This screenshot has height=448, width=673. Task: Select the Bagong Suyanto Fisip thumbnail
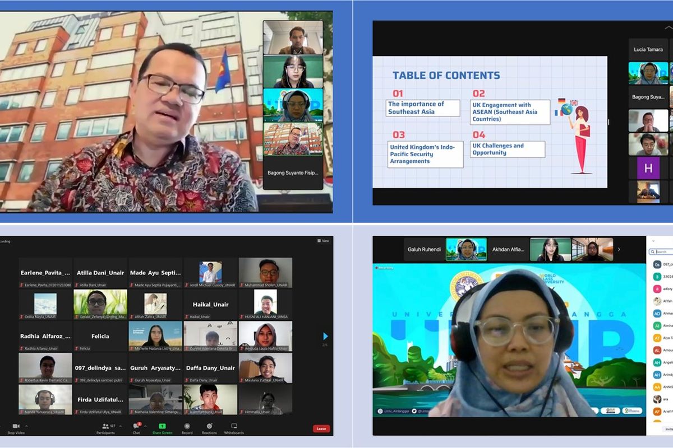[x=293, y=172]
